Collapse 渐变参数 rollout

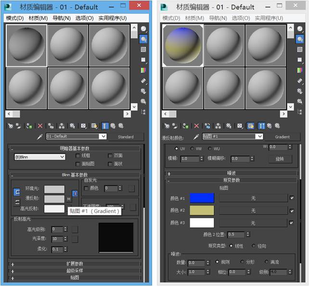(x=232, y=180)
